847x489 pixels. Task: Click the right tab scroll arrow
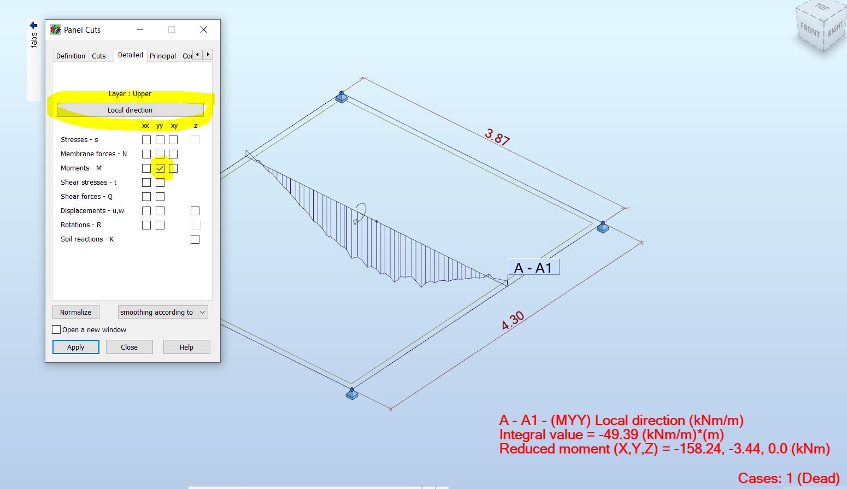(x=208, y=55)
